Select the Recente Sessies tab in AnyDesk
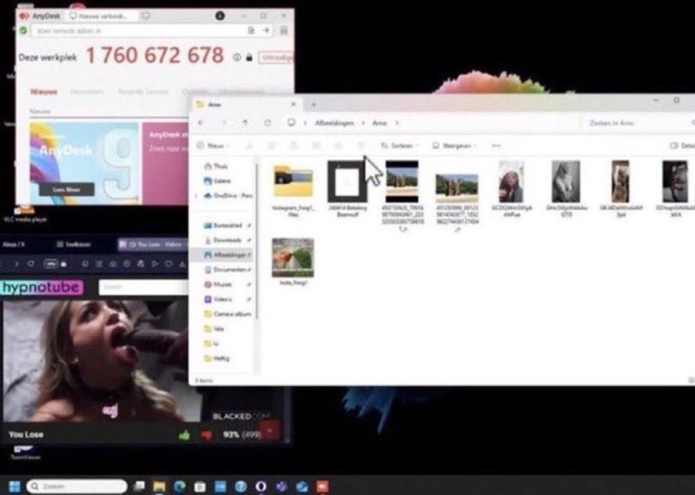 coord(143,92)
